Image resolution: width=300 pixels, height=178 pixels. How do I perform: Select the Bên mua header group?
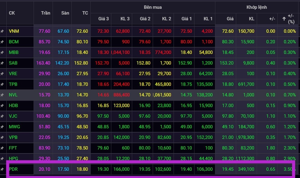[x=153, y=7]
